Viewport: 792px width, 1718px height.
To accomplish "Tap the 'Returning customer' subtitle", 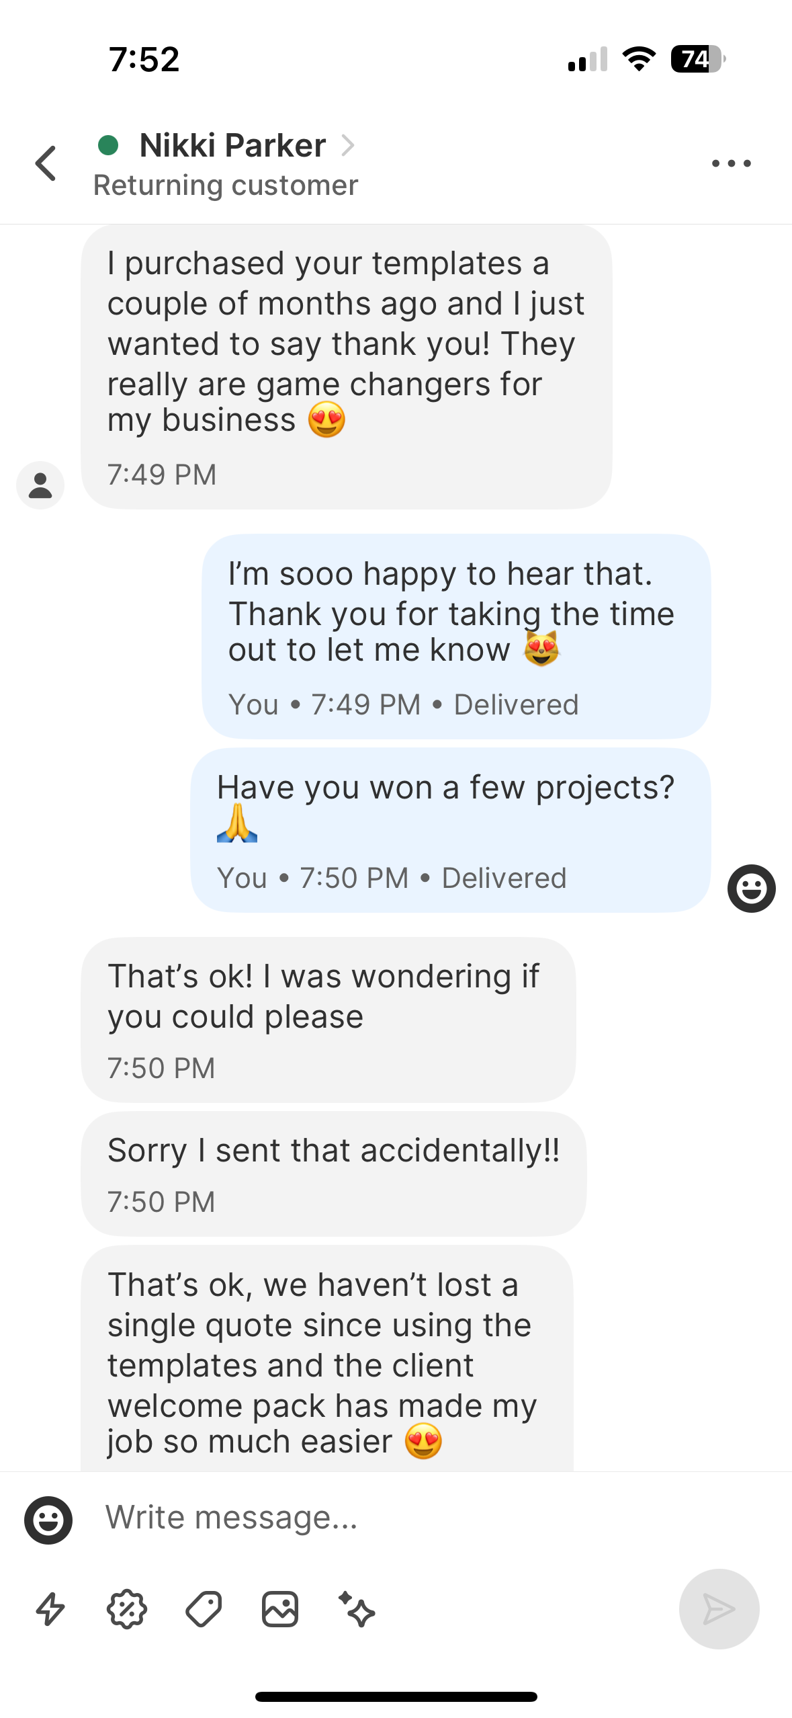I will (x=226, y=186).
